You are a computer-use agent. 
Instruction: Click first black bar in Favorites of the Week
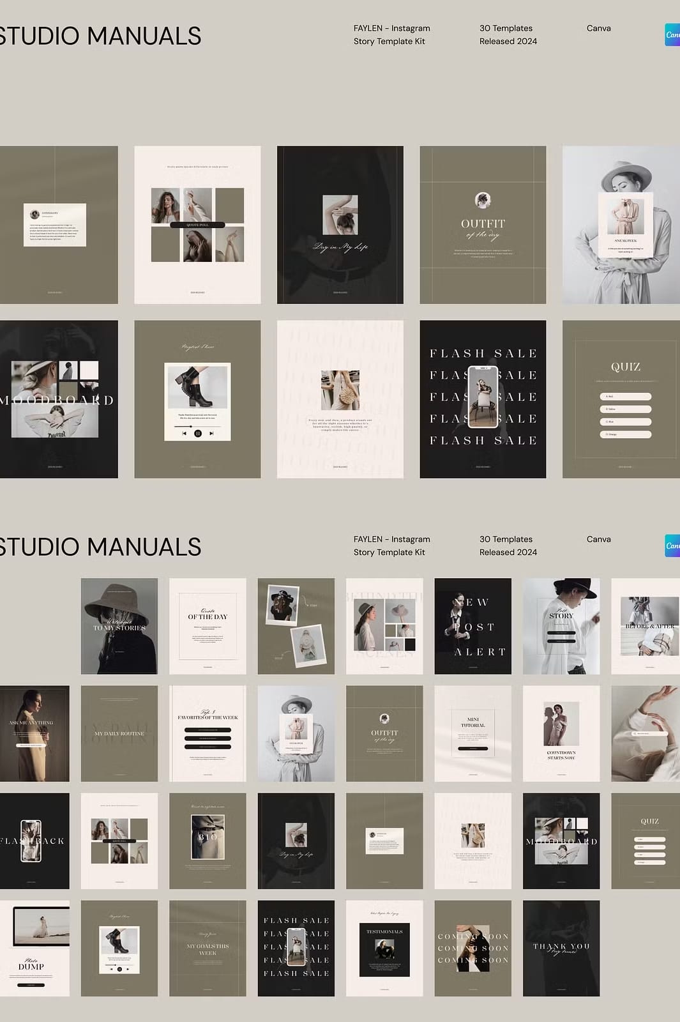(208, 729)
